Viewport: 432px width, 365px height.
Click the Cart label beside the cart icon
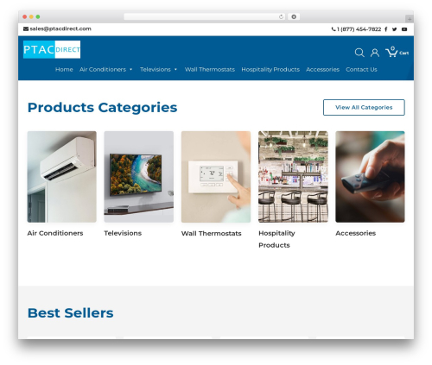pyautogui.click(x=404, y=53)
